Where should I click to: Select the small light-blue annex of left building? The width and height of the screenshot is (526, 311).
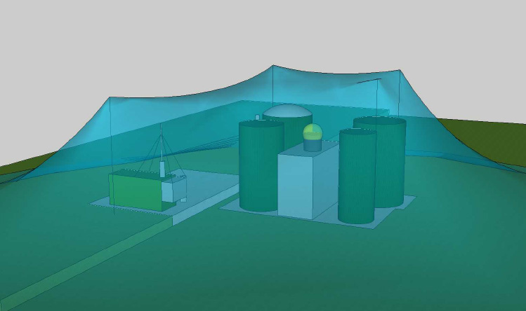tap(173, 190)
